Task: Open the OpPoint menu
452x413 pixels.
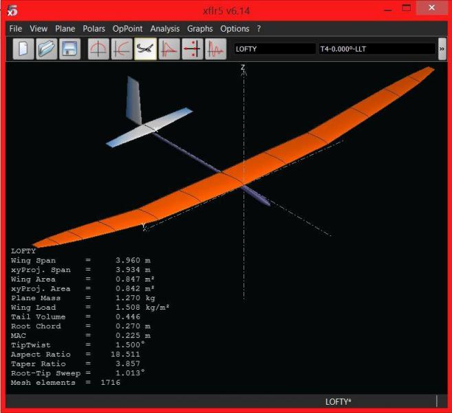Action: (x=127, y=29)
